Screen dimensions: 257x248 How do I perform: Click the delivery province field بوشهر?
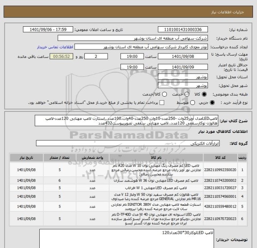183,77
